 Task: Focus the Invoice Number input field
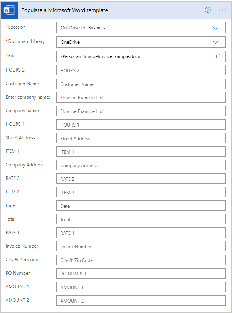click(141, 246)
